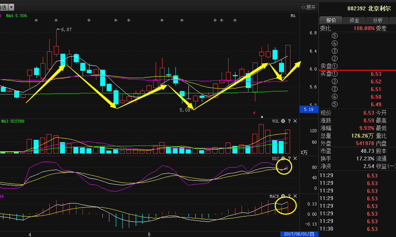Select the 买盘① price 6.53

376,74
